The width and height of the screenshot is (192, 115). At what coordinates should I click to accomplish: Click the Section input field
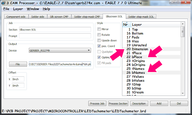pyautogui.click(x=55, y=30)
